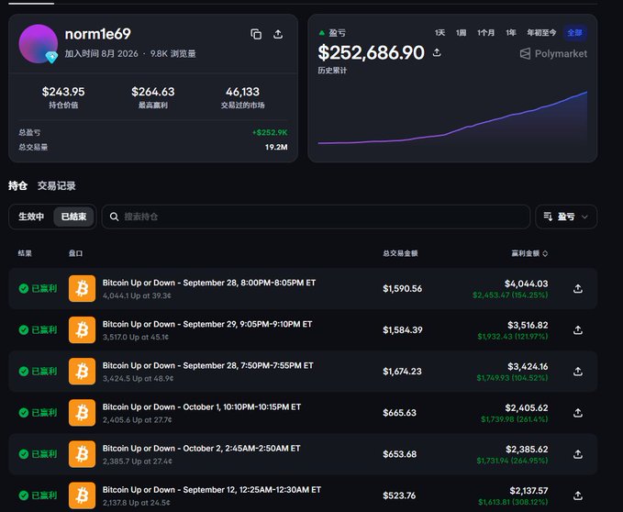Click the 46,133 markets traded figure
This screenshot has width=623, height=512.
click(242, 92)
